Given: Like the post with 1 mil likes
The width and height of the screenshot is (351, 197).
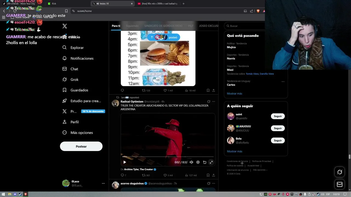Looking at the screenshot, I should [x=168, y=90].
